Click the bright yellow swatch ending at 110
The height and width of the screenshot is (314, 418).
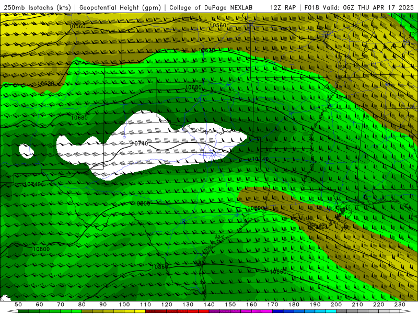140,311
